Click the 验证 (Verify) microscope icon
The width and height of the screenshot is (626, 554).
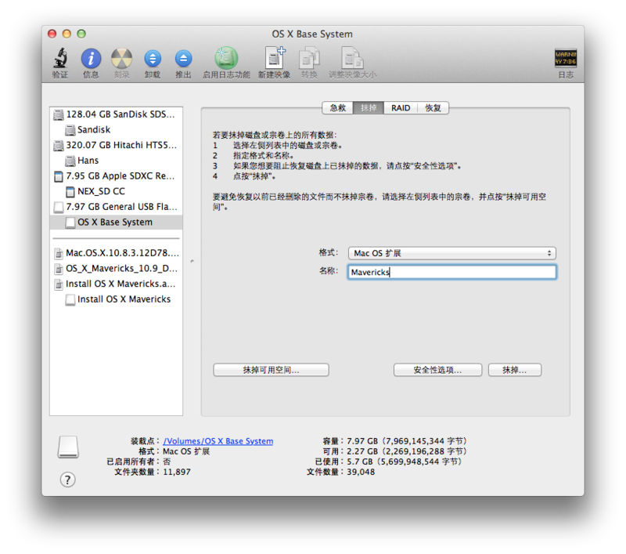(60, 58)
